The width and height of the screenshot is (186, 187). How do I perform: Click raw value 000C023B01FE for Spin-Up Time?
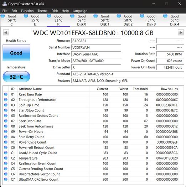[167, 105]
